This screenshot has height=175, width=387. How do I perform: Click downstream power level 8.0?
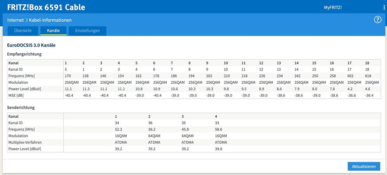(315, 89)
